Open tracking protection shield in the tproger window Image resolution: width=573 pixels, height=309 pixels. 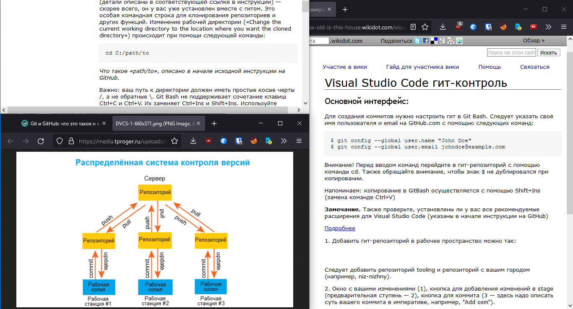[x=60, y=141]
